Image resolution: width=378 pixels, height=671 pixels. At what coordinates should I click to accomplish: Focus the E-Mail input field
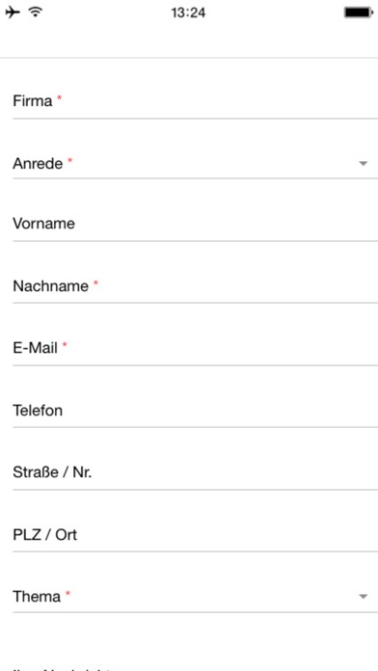195,348
